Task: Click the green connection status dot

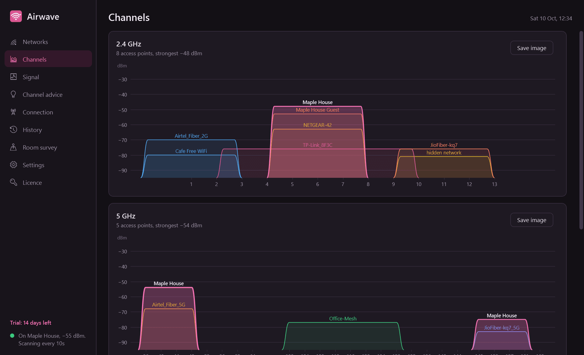Action: pyautogui.click(x=12, y=336)
